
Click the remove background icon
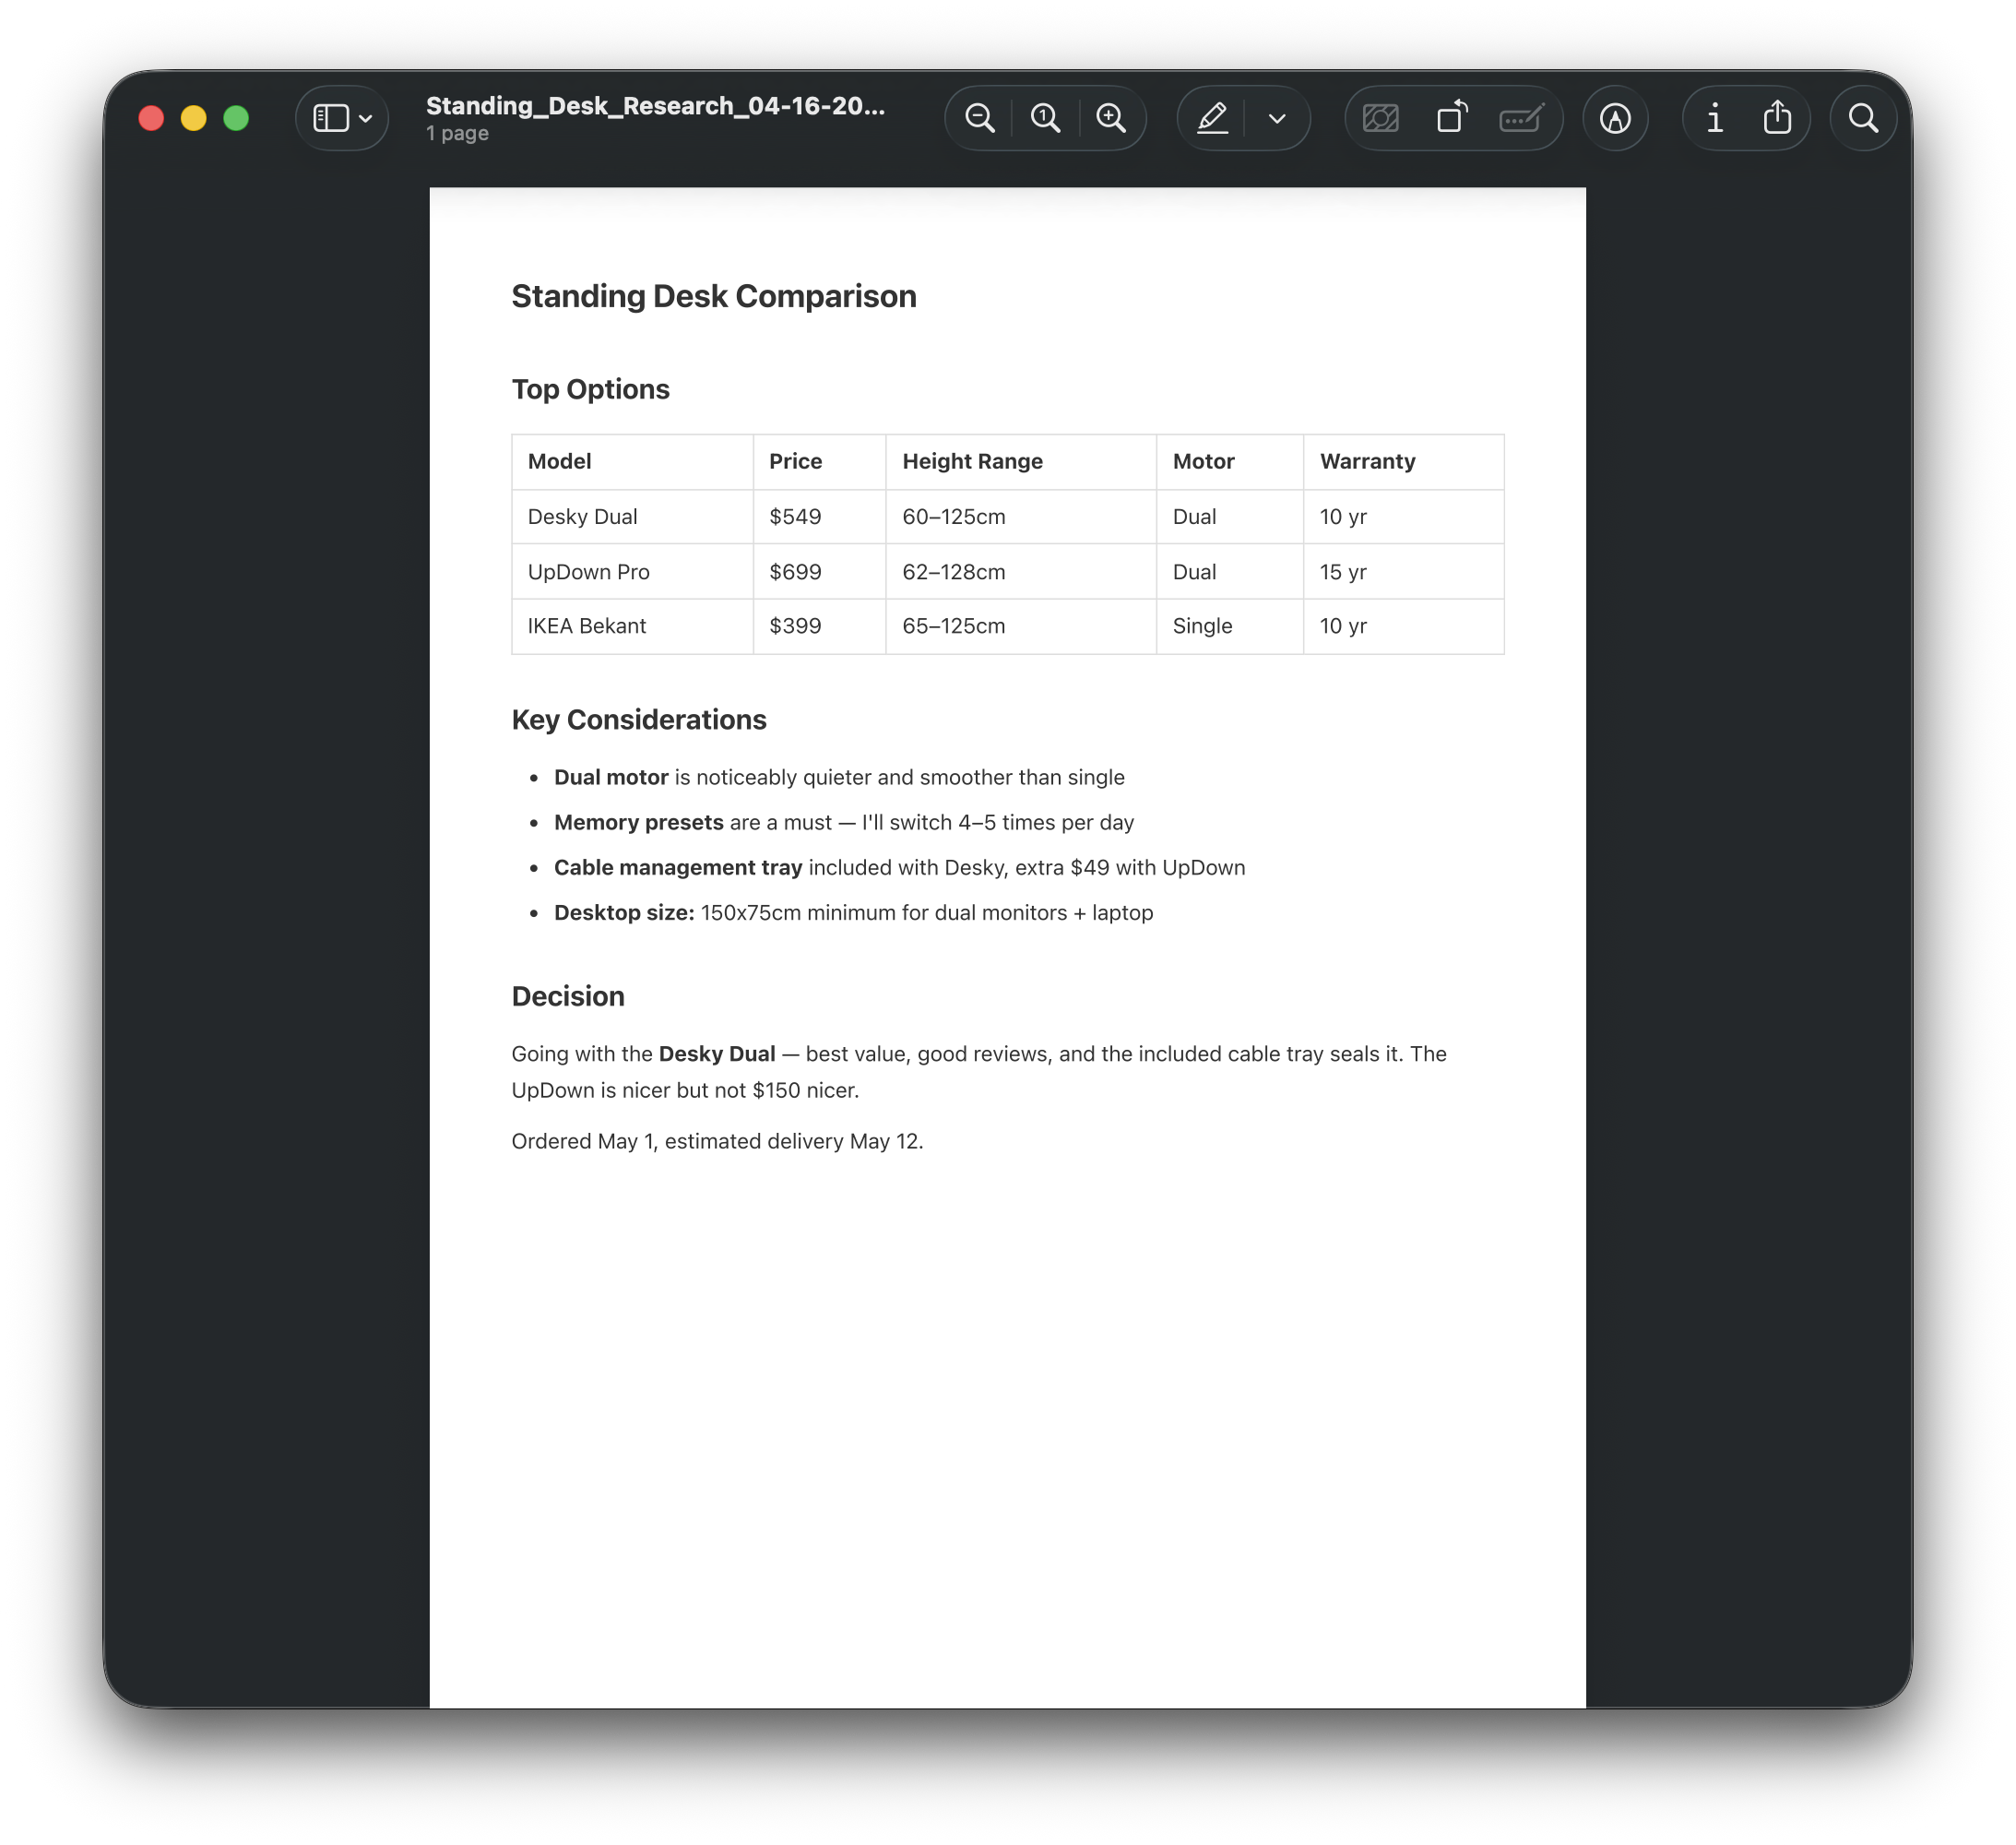(x=1380, y=118)
